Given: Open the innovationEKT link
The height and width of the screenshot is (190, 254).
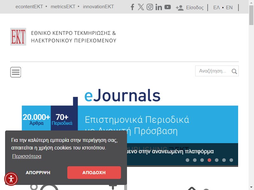Looking at the screenshot, I should [x=98, y=7].
